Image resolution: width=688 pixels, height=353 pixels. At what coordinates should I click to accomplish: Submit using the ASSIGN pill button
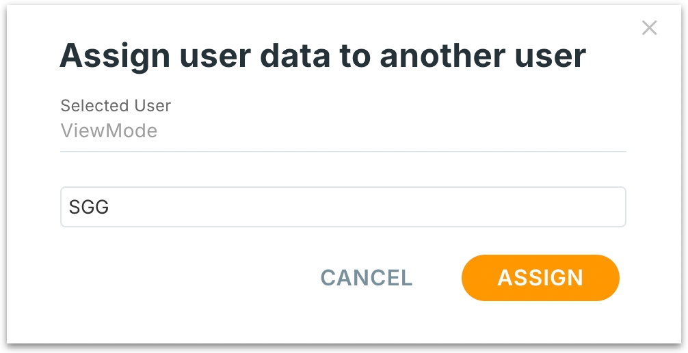540,278
